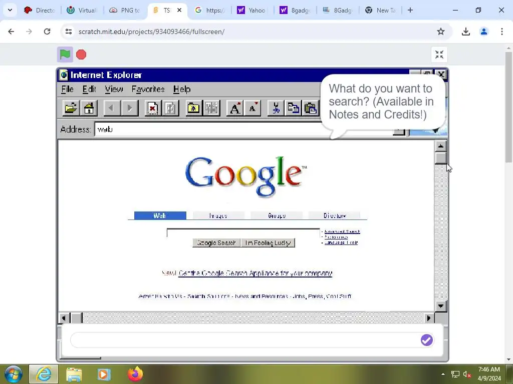This screenshot has width=513, height=384.
Task: Reload the Chrome page
Action: pyautogui.click(x=47, y=31)
